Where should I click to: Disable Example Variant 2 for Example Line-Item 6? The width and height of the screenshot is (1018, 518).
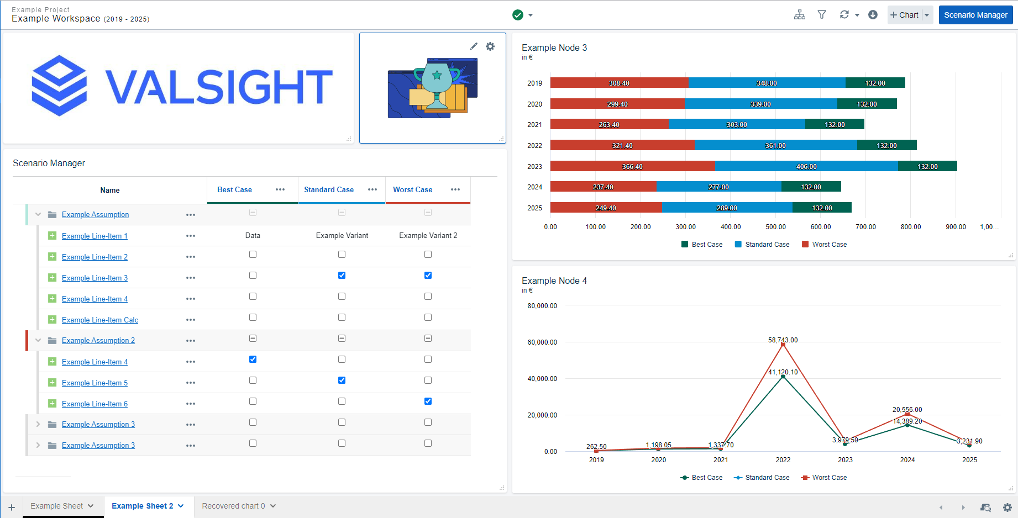(428, 401)
